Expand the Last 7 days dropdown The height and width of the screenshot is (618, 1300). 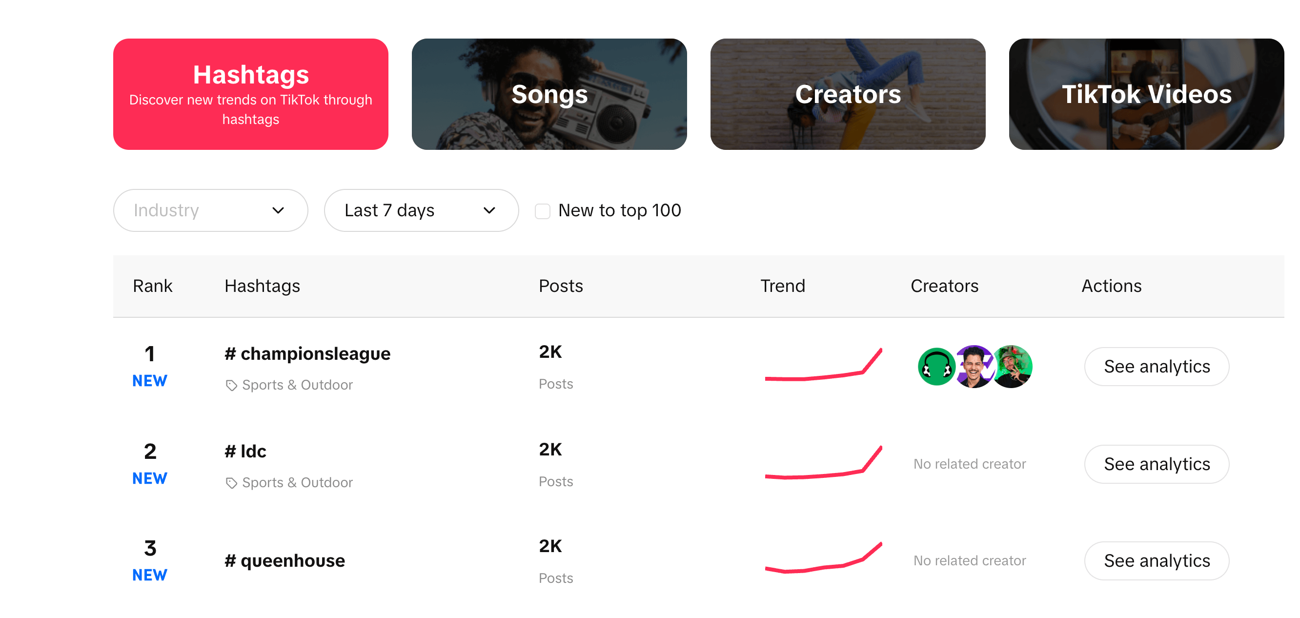tap(420, 210)
